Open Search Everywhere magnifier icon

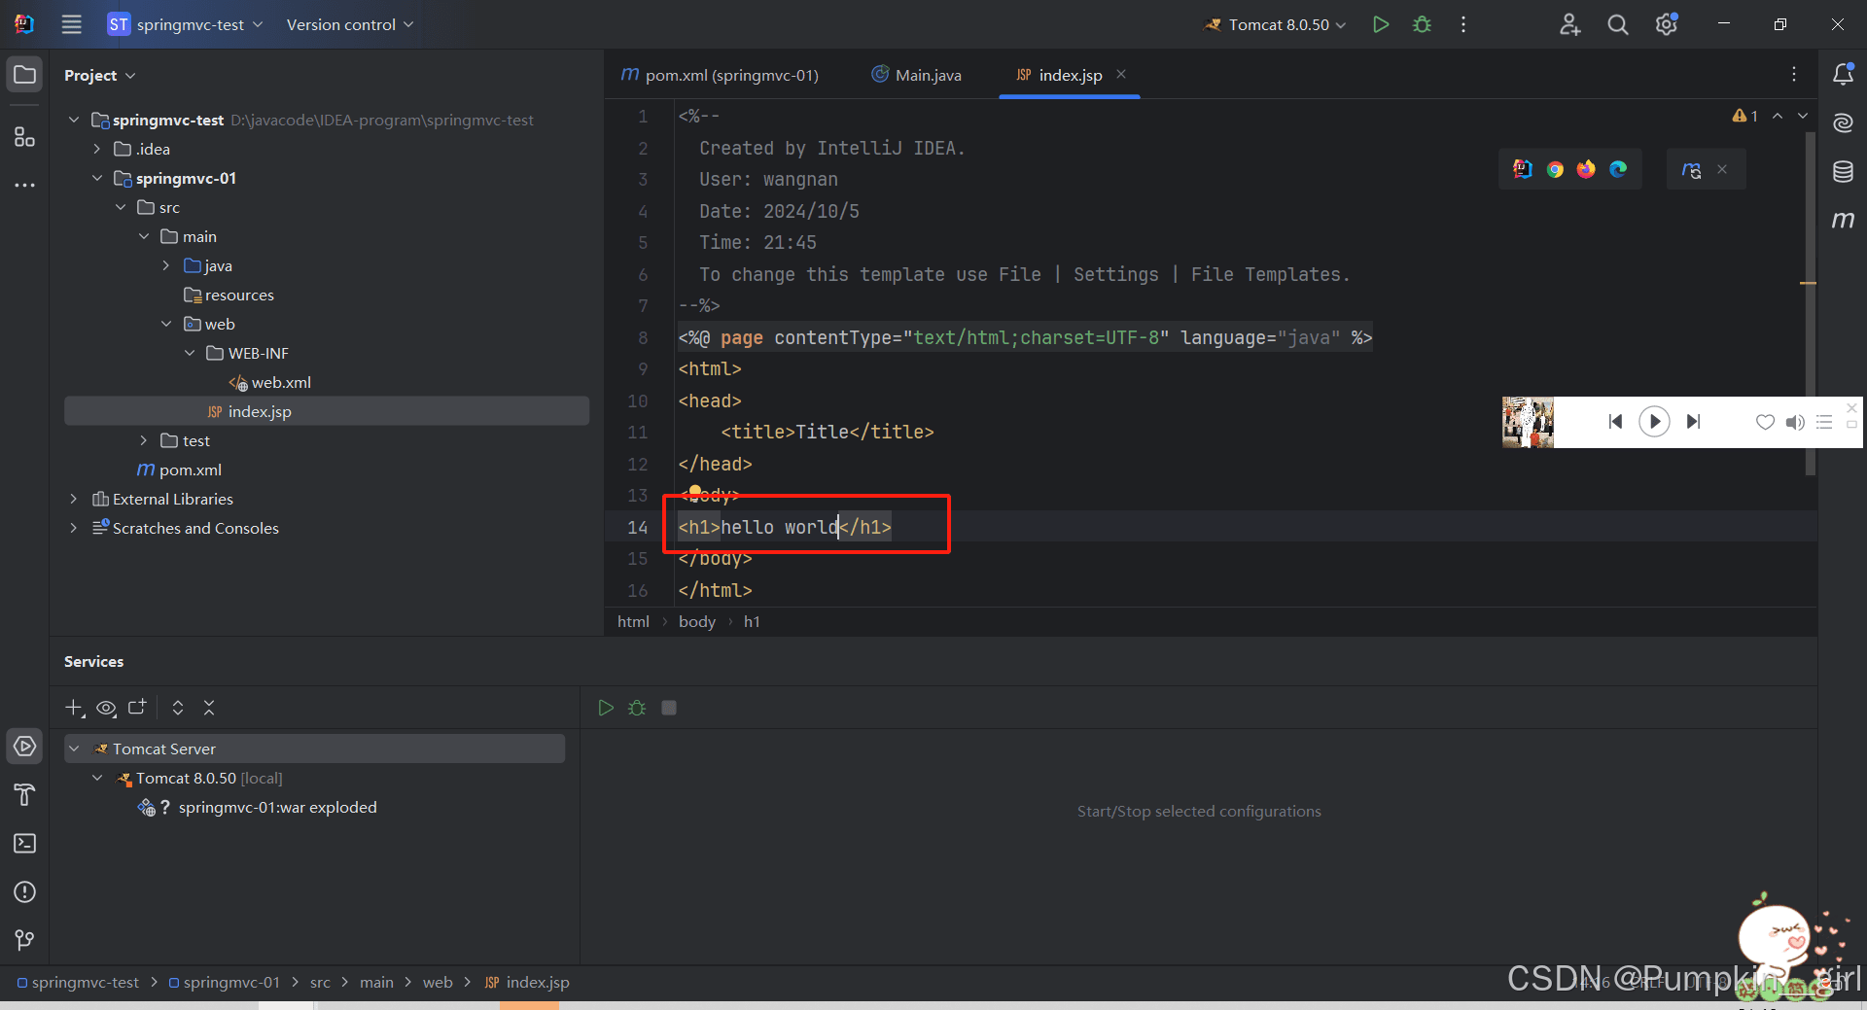[1617, 24]
